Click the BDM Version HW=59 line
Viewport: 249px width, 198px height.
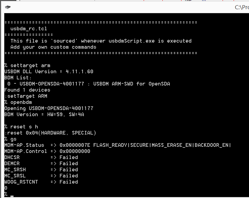pos(44,114)
